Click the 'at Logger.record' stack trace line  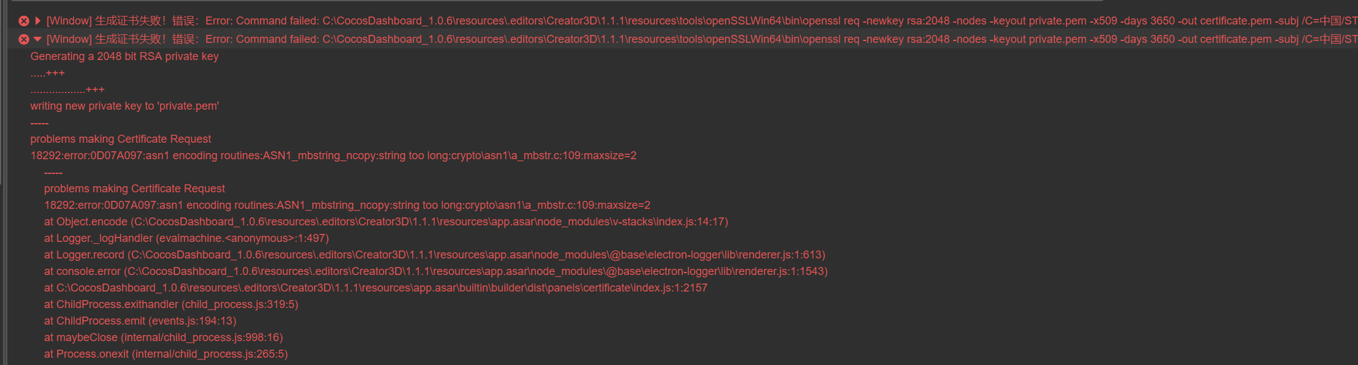coord(434,255)
